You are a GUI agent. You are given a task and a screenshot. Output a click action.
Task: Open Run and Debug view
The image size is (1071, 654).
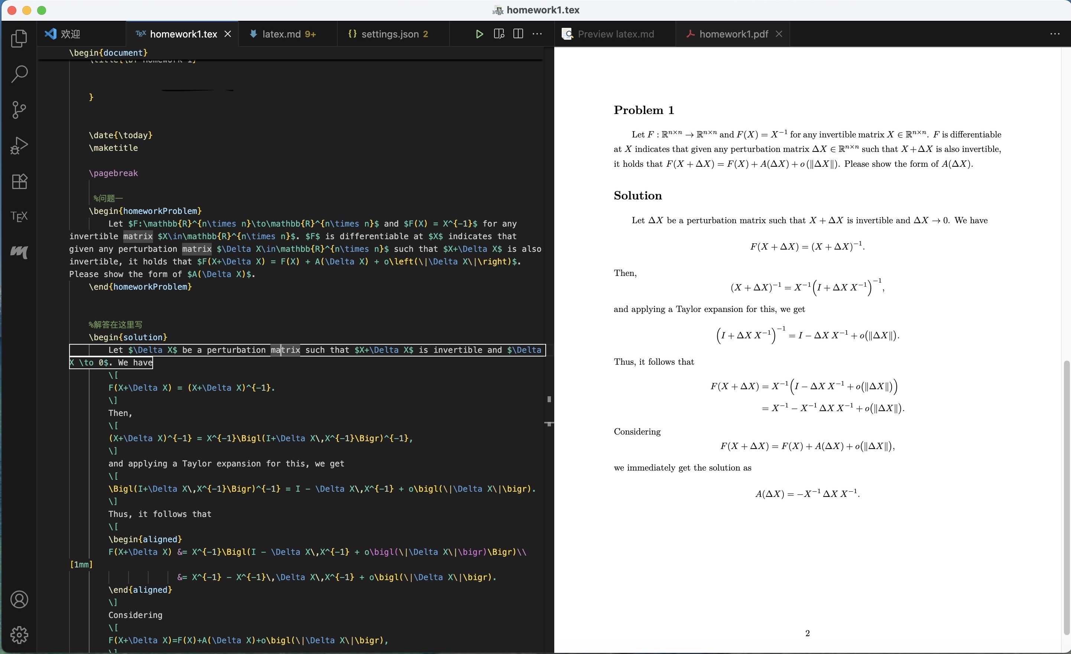pyautogui.click(x=19, y=146)
